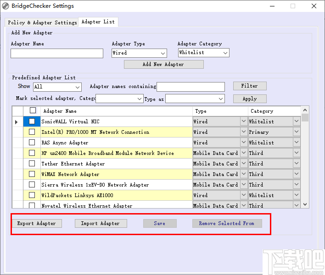Image resolution: width=325 pixels, height=275 pixels.
Task: Open Category dropdown for Sierra Wireless row
Action: click(297, 185)
